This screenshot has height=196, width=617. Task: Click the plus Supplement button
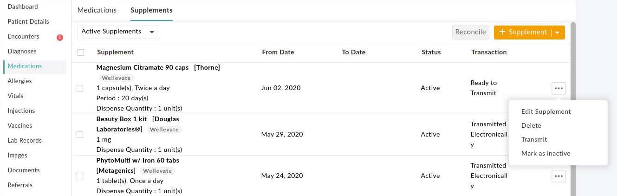point(523,33)
